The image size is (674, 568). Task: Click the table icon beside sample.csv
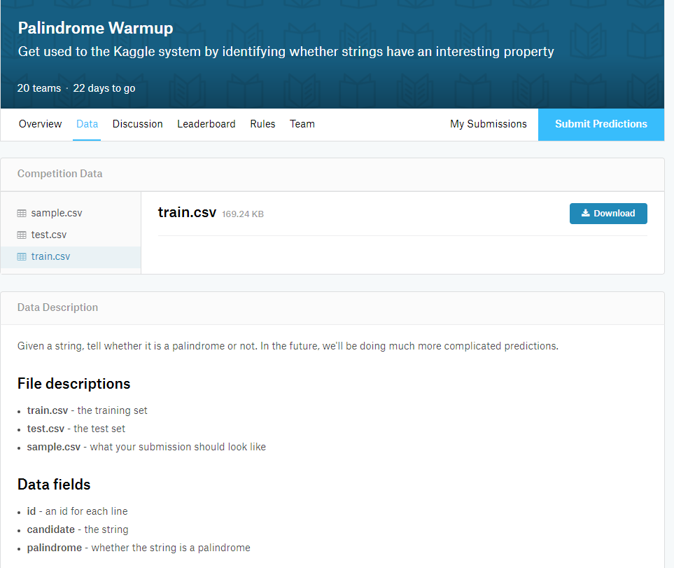22,214
